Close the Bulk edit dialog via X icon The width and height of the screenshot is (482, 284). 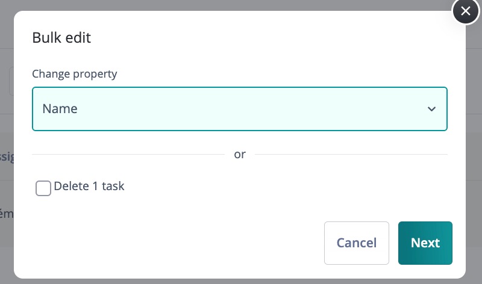point(465,12)
